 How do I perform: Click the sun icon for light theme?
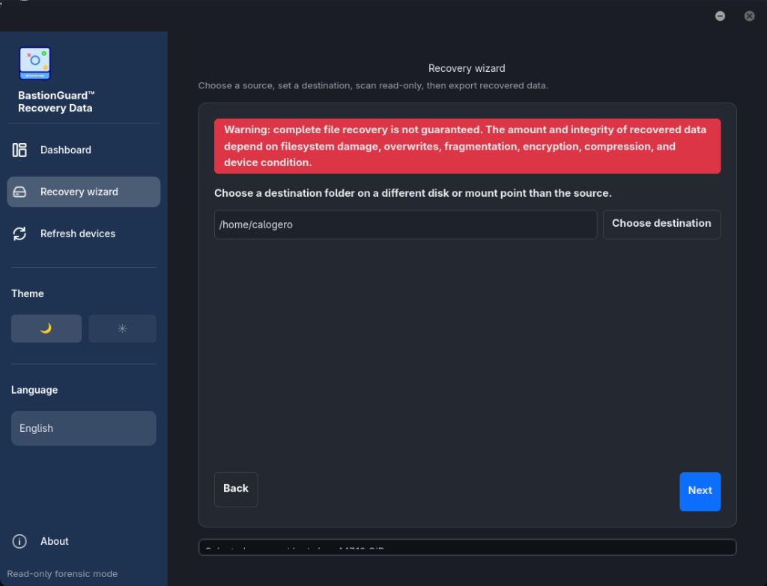(122, 329)
